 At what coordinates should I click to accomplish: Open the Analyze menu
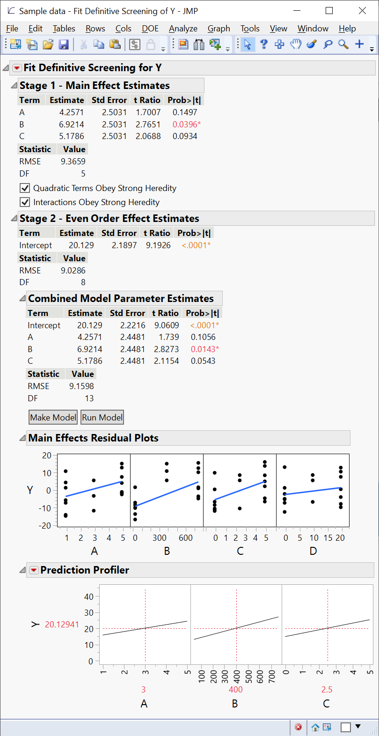point(182,28)
